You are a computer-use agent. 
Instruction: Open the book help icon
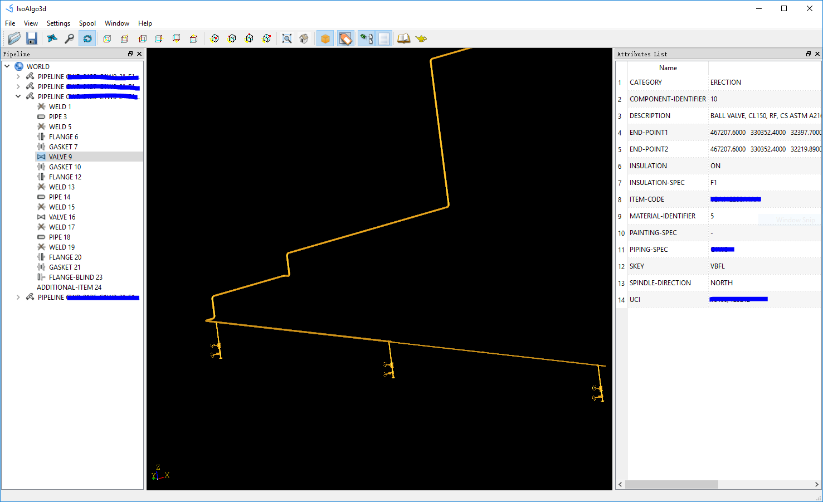click(x=403, y=38)
